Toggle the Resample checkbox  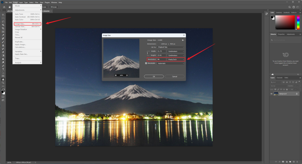point(146,63)
